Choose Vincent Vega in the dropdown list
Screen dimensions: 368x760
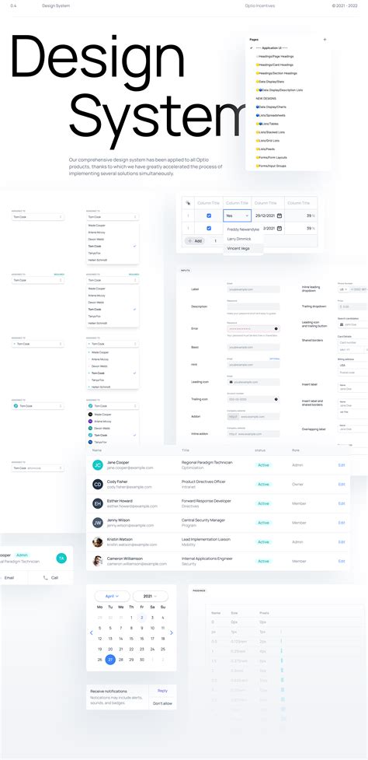[x=243, y=248]
